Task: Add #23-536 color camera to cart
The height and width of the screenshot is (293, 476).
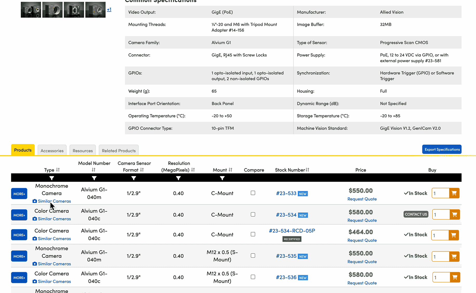Action: click(455, 277)
